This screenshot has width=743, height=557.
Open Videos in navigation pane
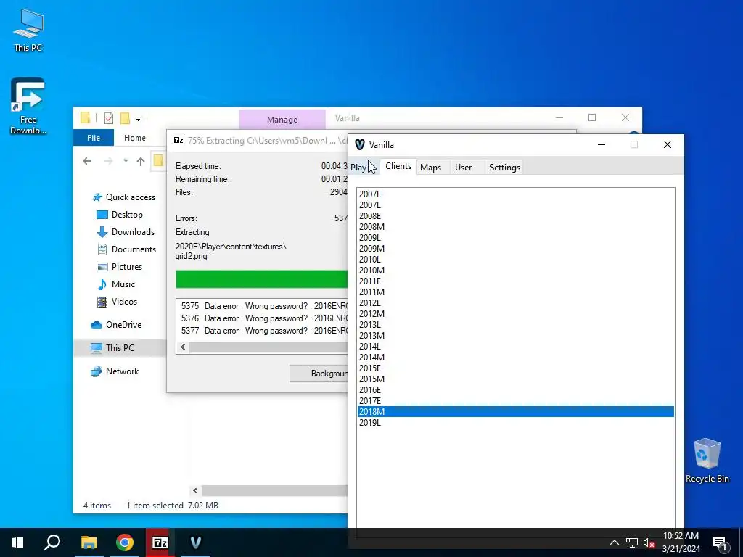point(117,302)
